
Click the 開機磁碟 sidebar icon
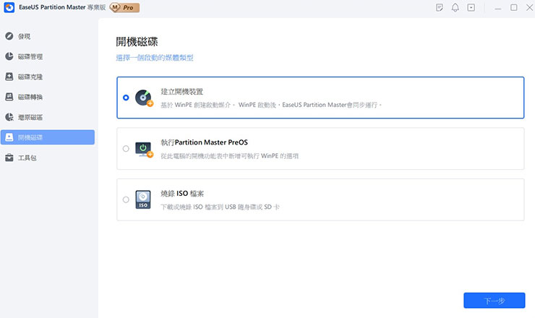click(x=9, y=137)
